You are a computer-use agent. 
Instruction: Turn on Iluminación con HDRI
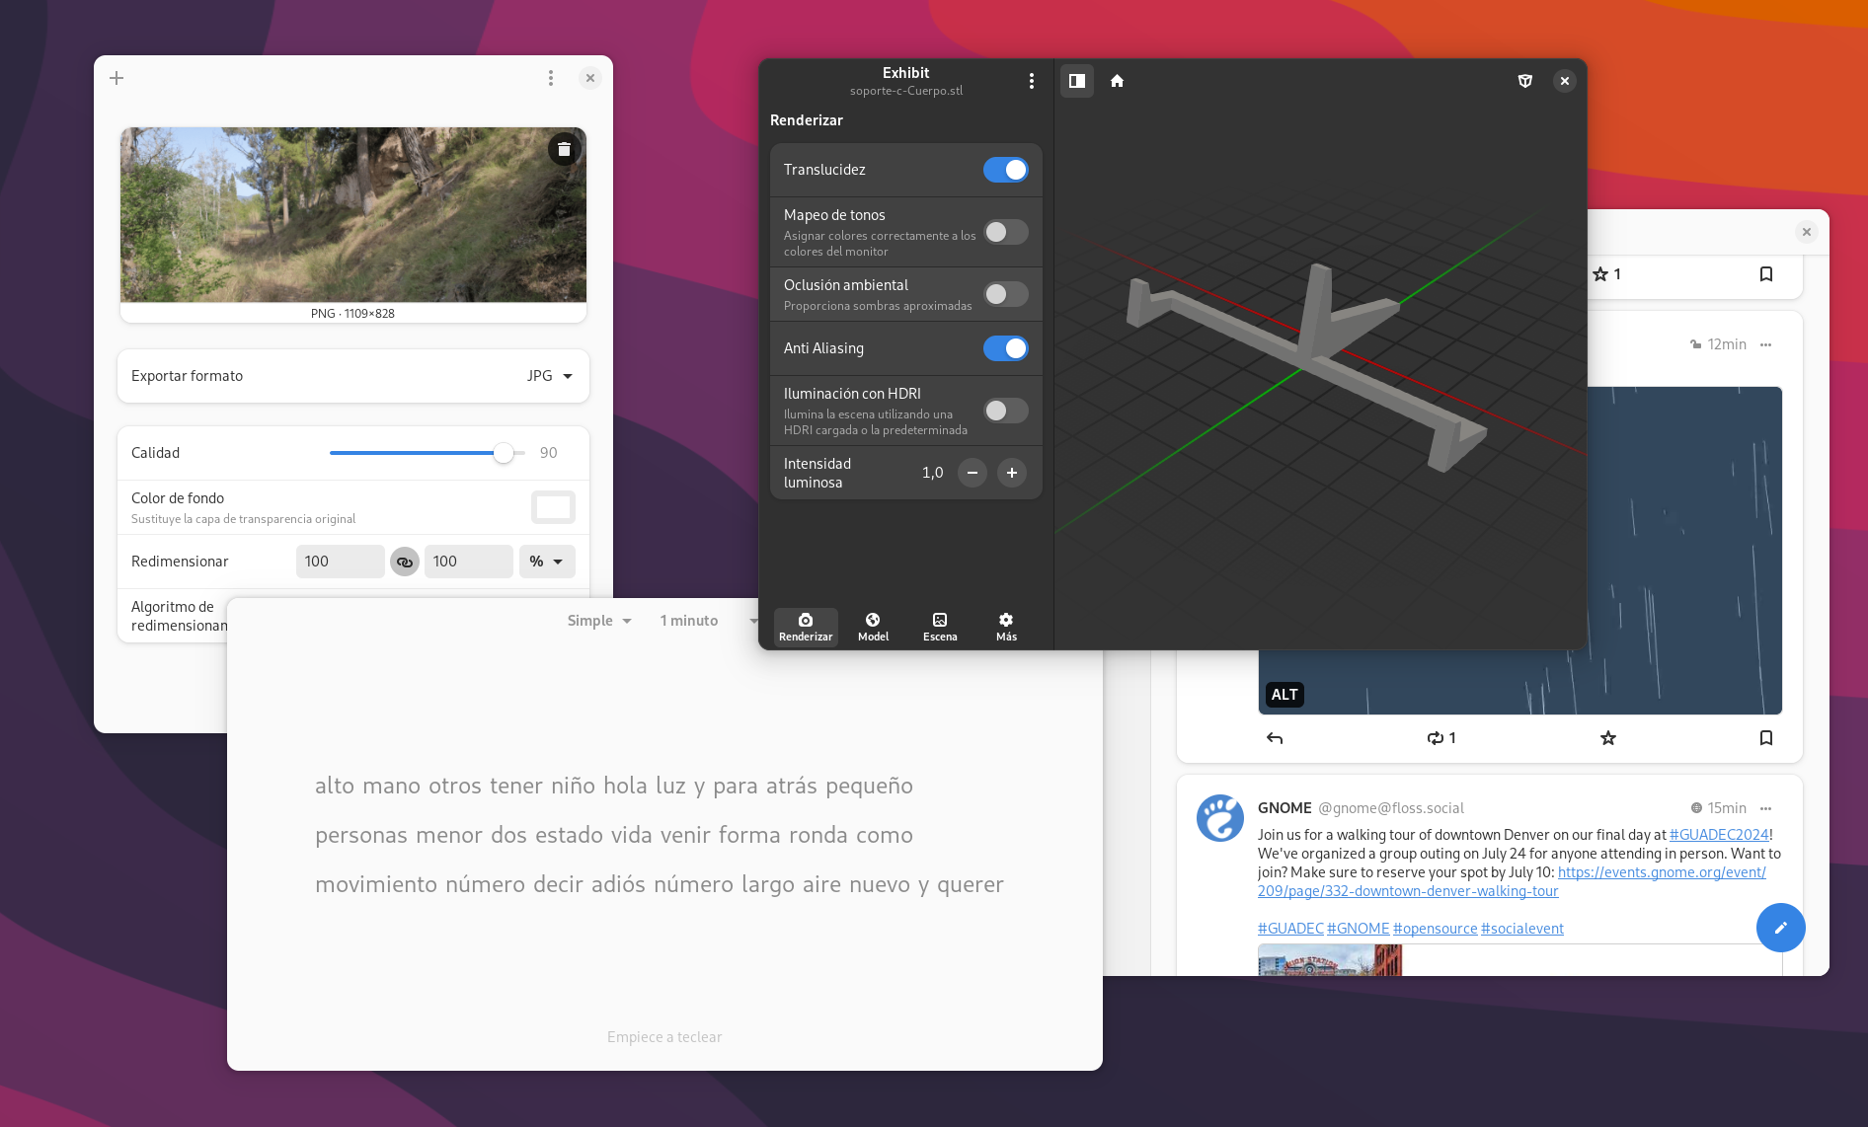click(x=1005, y=411)
